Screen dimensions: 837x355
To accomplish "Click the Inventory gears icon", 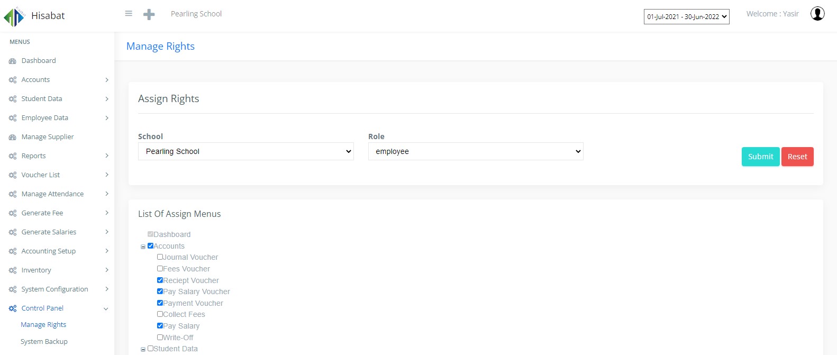I will 13,270.
